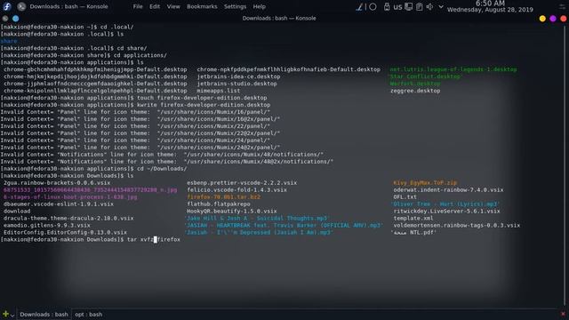Viewport: 569px width, 320px height.
Task: Click the 'zeggree.desktop' entry
Action: point(415,91)
